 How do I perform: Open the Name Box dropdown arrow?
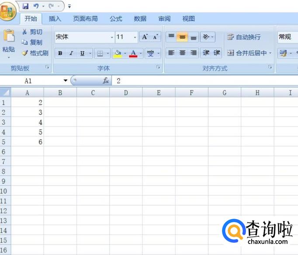(66, 80)
